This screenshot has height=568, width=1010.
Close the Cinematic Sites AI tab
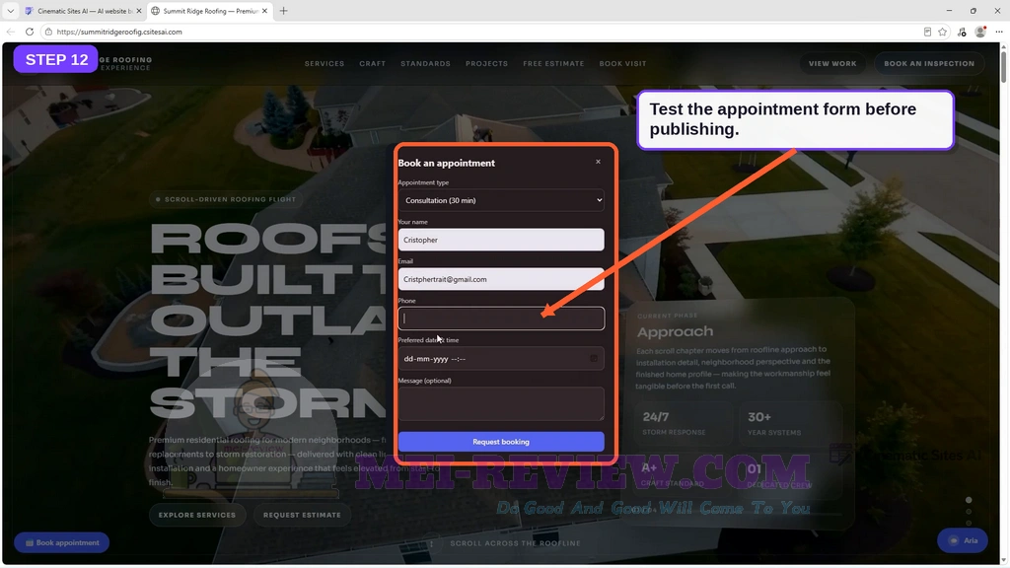138,11
